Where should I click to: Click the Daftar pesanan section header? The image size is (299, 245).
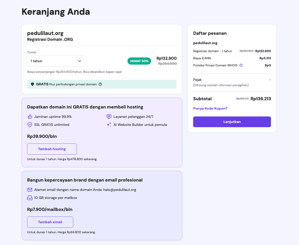[209, 33]
